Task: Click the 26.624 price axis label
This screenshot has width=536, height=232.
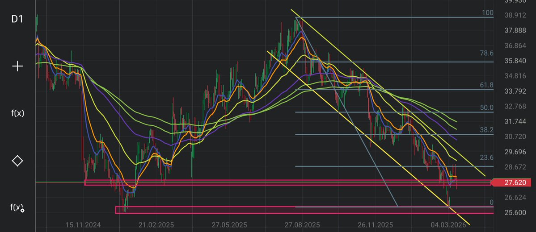Action: pyautogui.click(x=515, y=198)
